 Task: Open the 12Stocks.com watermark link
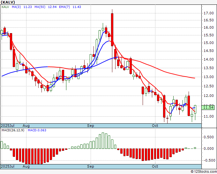(x=204, y=171)
